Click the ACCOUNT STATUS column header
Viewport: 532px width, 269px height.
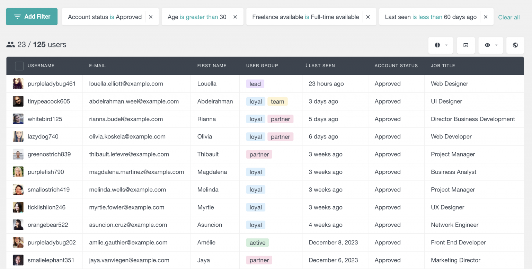click(x=396, y=66)
